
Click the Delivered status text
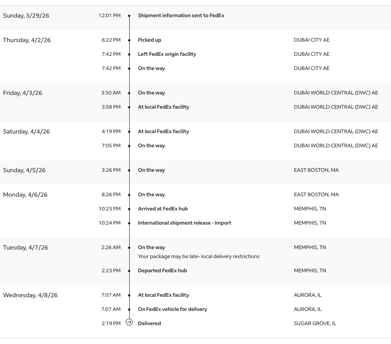(149, 323)
